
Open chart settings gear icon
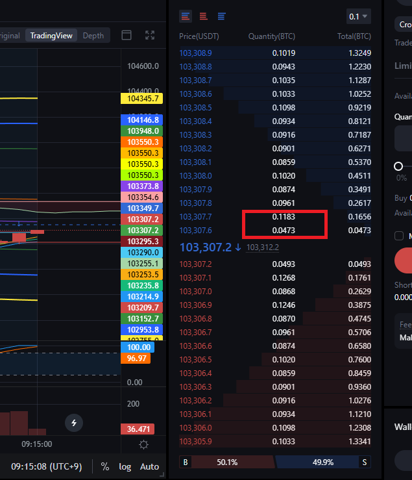click(143, 444)
